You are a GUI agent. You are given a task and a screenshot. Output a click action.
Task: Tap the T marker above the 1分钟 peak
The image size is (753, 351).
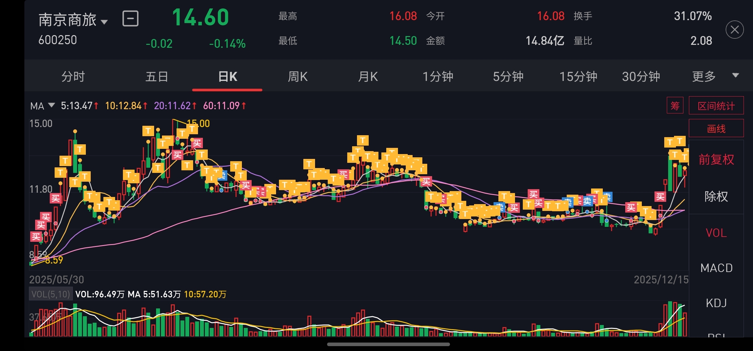(x=363, y=140)
